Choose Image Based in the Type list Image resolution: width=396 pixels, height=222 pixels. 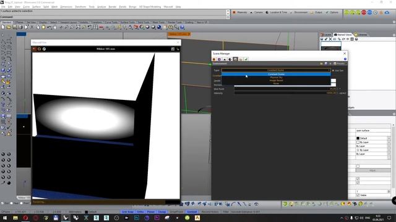pos(276,81)
